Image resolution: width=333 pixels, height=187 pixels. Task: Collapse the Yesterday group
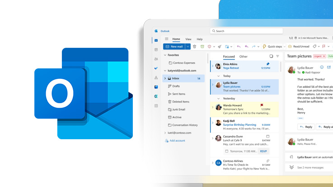tap(219, 99)
